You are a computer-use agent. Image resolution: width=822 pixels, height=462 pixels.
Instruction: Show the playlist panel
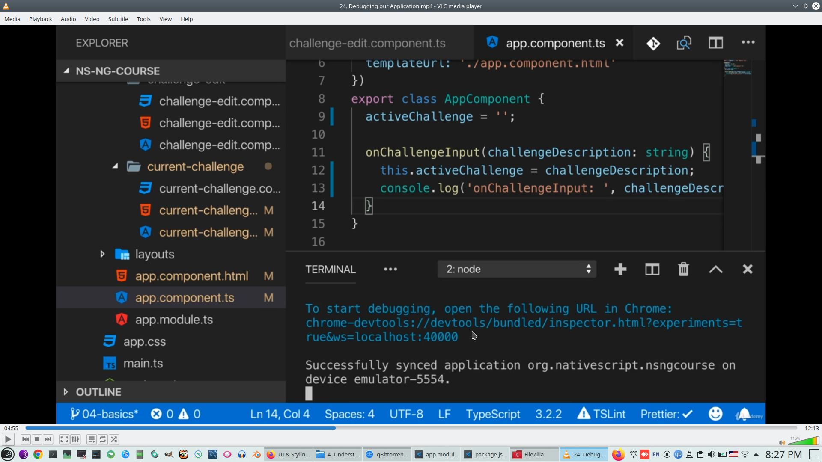coord(91,439)
